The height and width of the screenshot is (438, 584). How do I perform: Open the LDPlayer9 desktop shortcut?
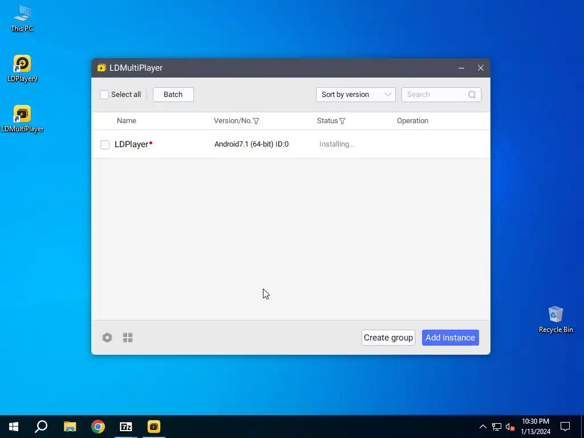pos(22,68)
